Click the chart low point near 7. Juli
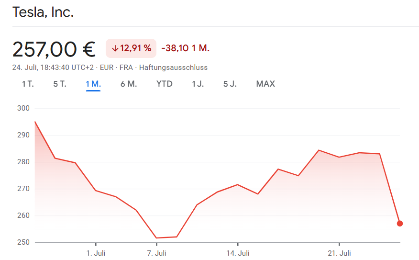This screenshot has height=260, width=419. (156, 238)
